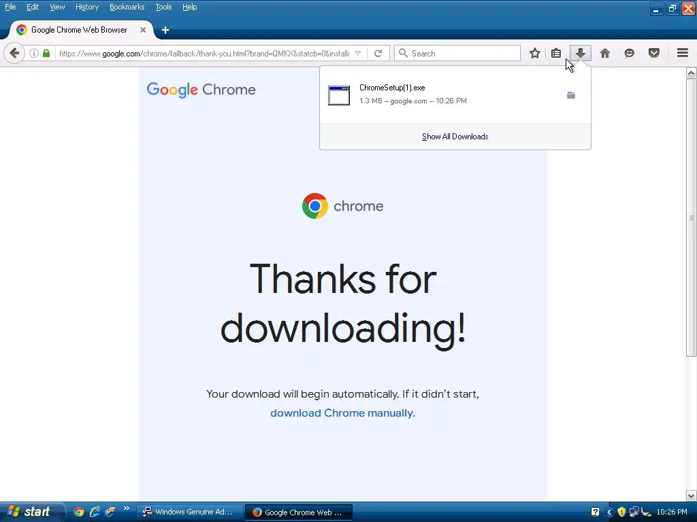Go back with the back arrow button
Image resolution: width=697 pixels, height=522 pixels.
click(x=14, y=53)
